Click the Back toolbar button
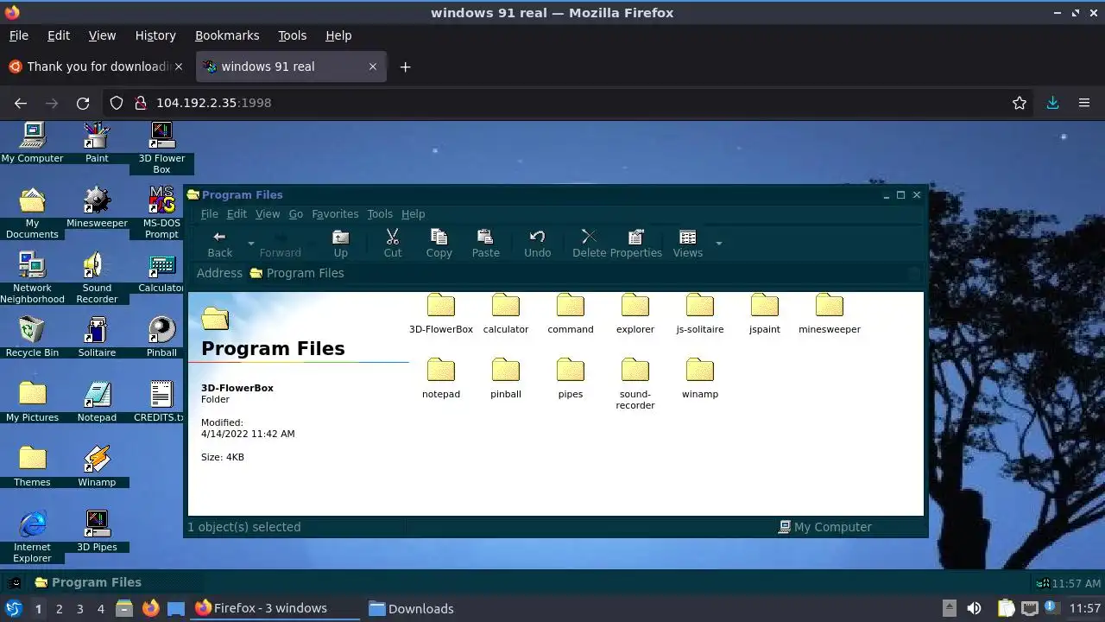The width and height of the screenshot is (1105, 622). tap(220, 244)
